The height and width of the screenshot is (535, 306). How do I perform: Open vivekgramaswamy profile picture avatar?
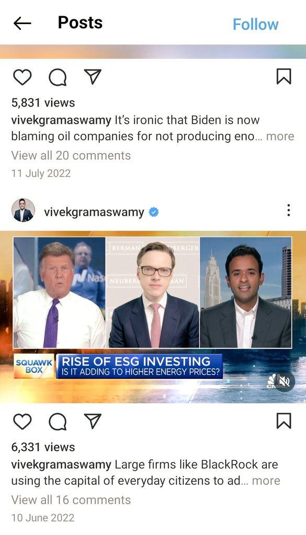(23, 210)
